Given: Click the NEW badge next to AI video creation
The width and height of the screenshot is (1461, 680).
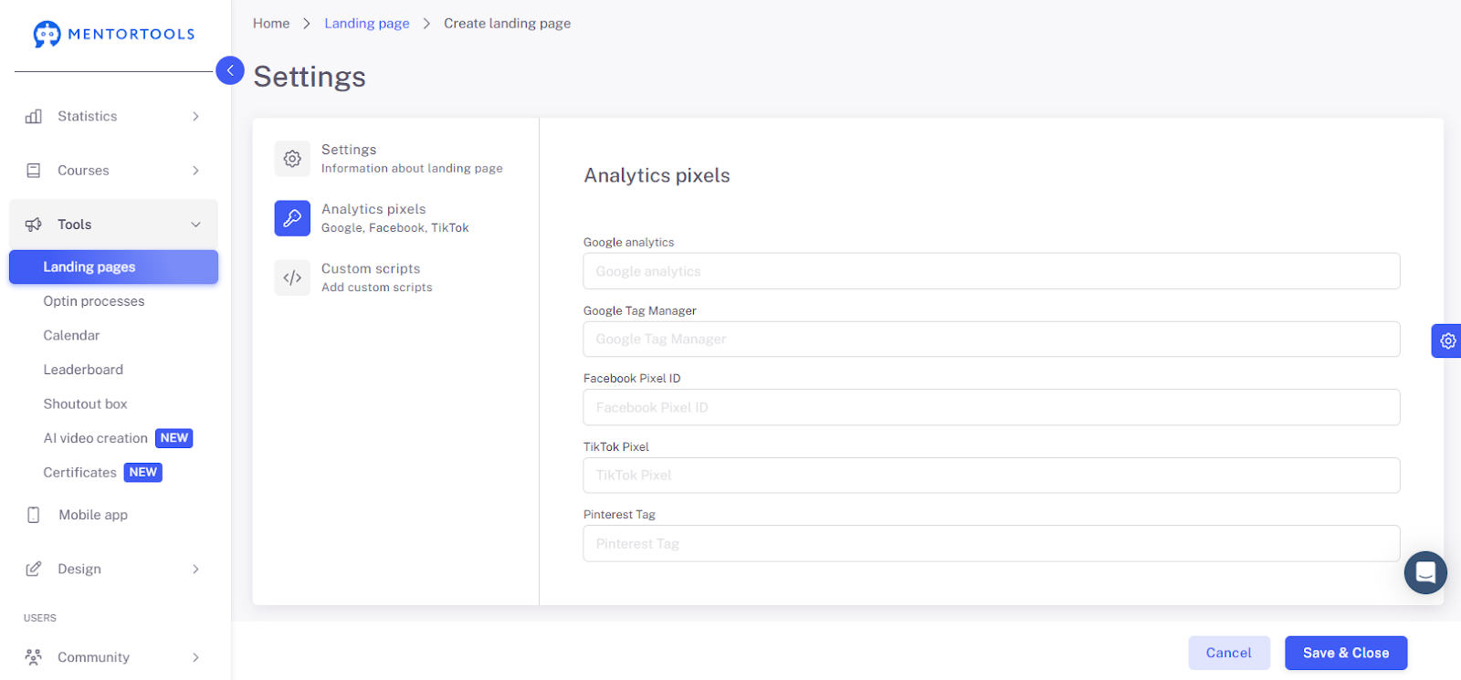Looking at the screenshot, I should click(x=173, y=438).
